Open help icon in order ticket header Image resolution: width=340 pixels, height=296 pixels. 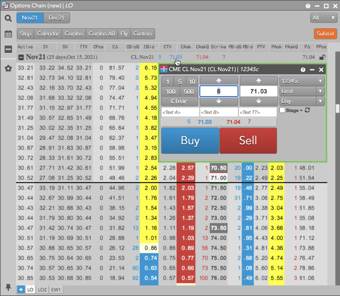click(303, 70)
